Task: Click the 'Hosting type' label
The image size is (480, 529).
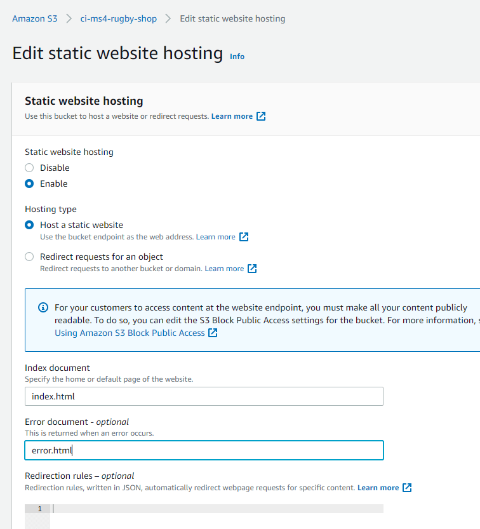Action: tap(51, 209)
